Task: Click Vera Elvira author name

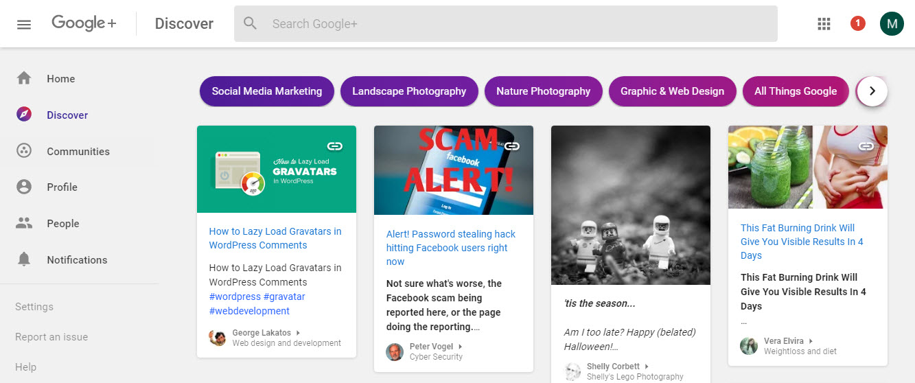Action: [x=784, y=341]
